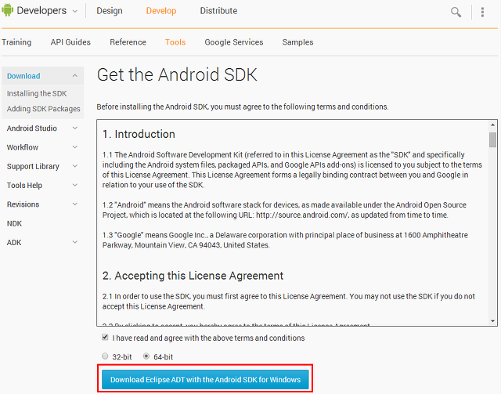Expand the Support Library chevron
This screenshot has width=501, height=394.
coord(75,166)
